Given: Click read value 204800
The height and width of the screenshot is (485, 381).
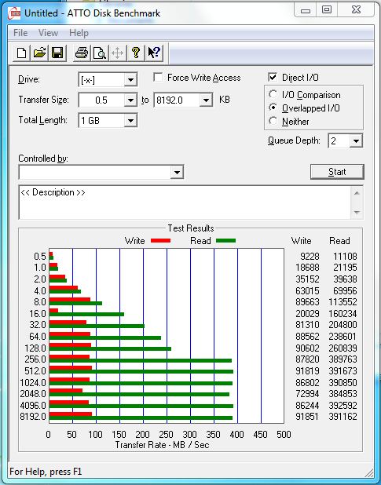Looking at the screenshot, I should pyautogui.click(x=343, y=325).
